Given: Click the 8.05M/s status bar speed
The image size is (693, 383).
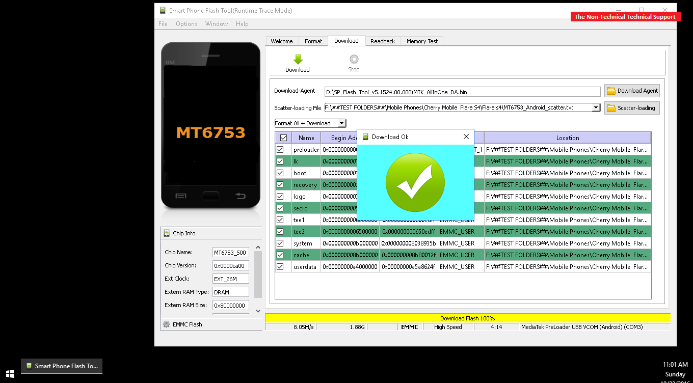Looking at the screenshot, I should click(304, 327).
